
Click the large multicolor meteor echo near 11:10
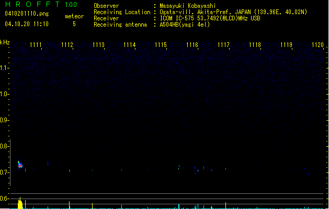pos(20,165)
